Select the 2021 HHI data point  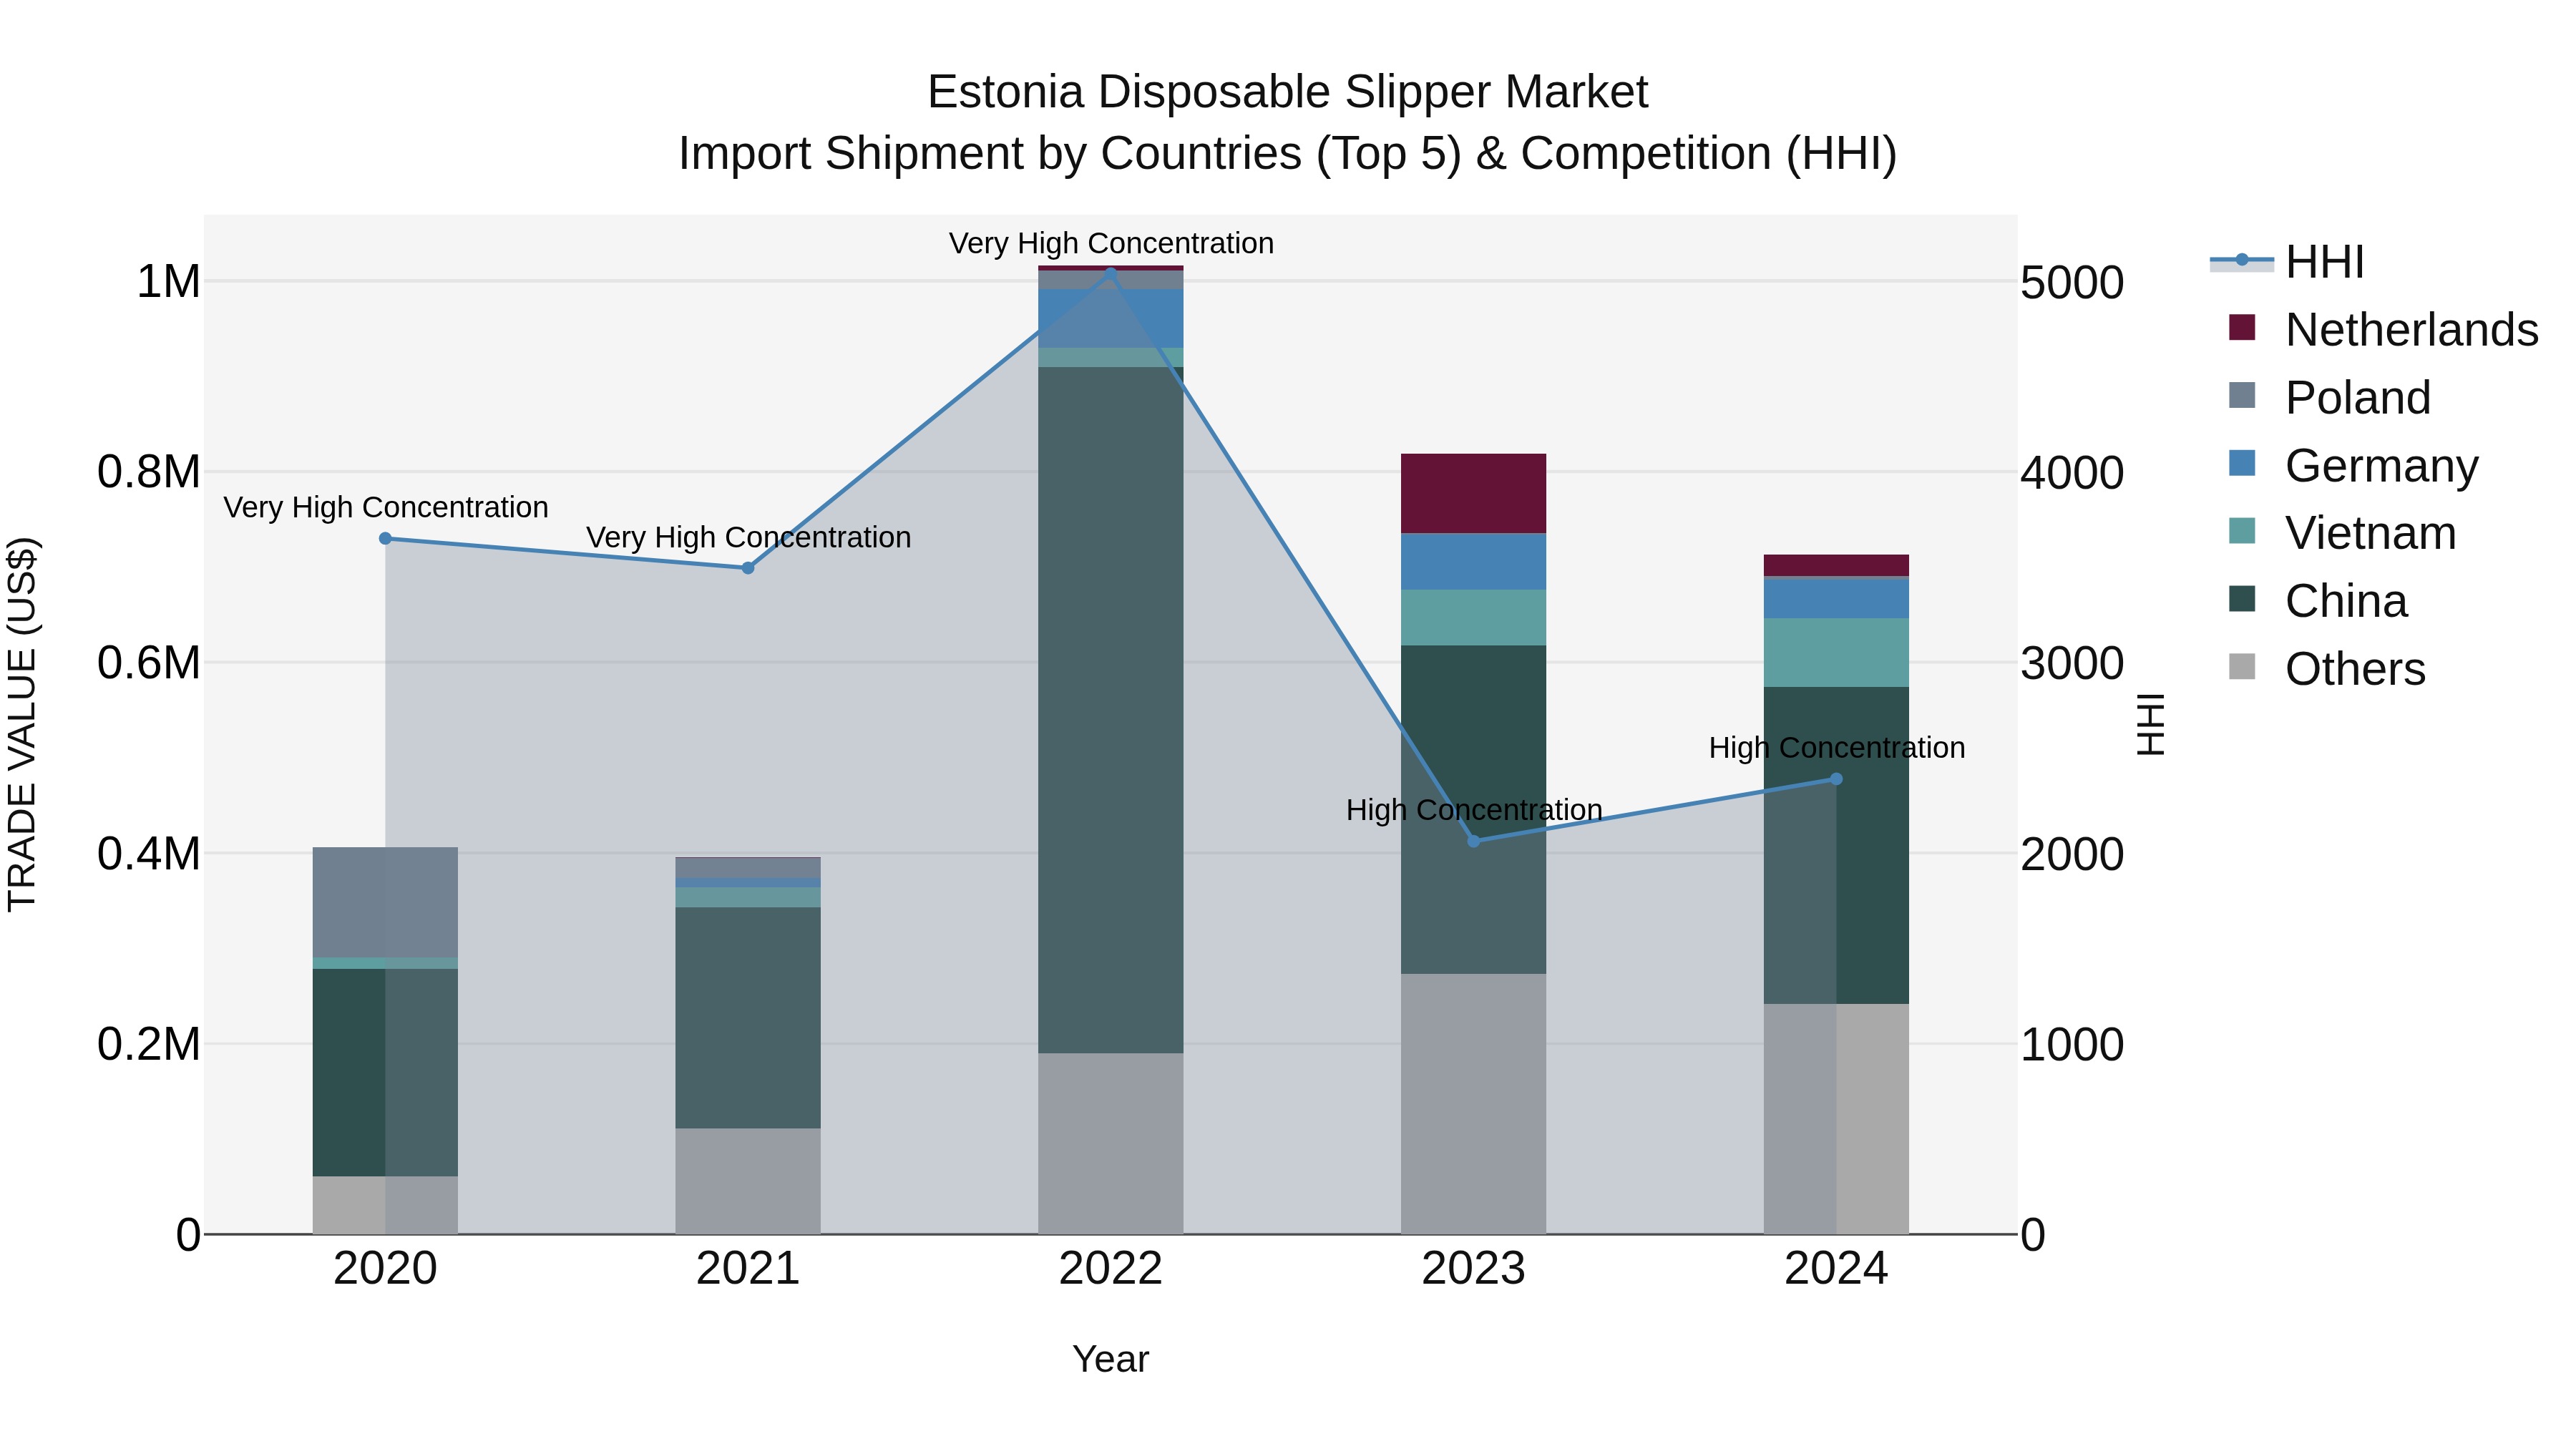tap(748, 568)
